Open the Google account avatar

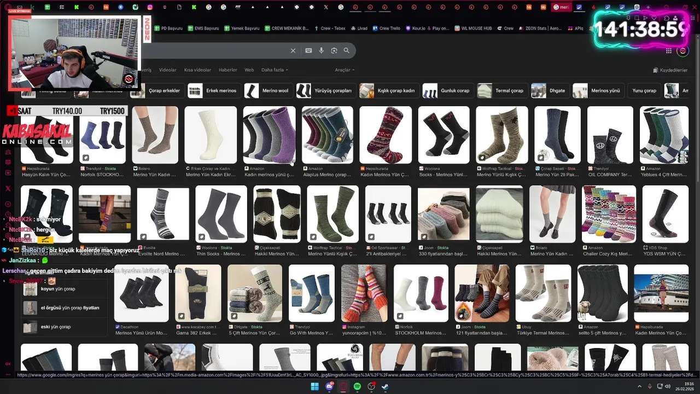[682, 51]
